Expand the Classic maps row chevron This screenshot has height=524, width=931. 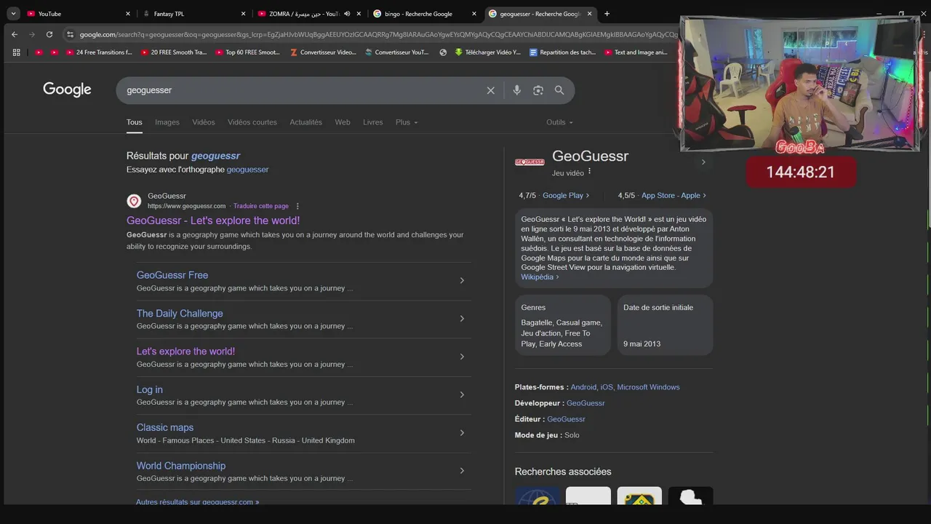click(x=462, y=432)
